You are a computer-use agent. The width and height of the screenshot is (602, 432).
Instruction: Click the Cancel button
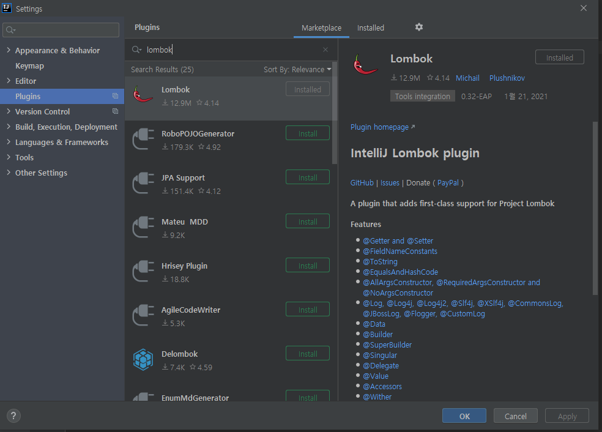[515, 416]
